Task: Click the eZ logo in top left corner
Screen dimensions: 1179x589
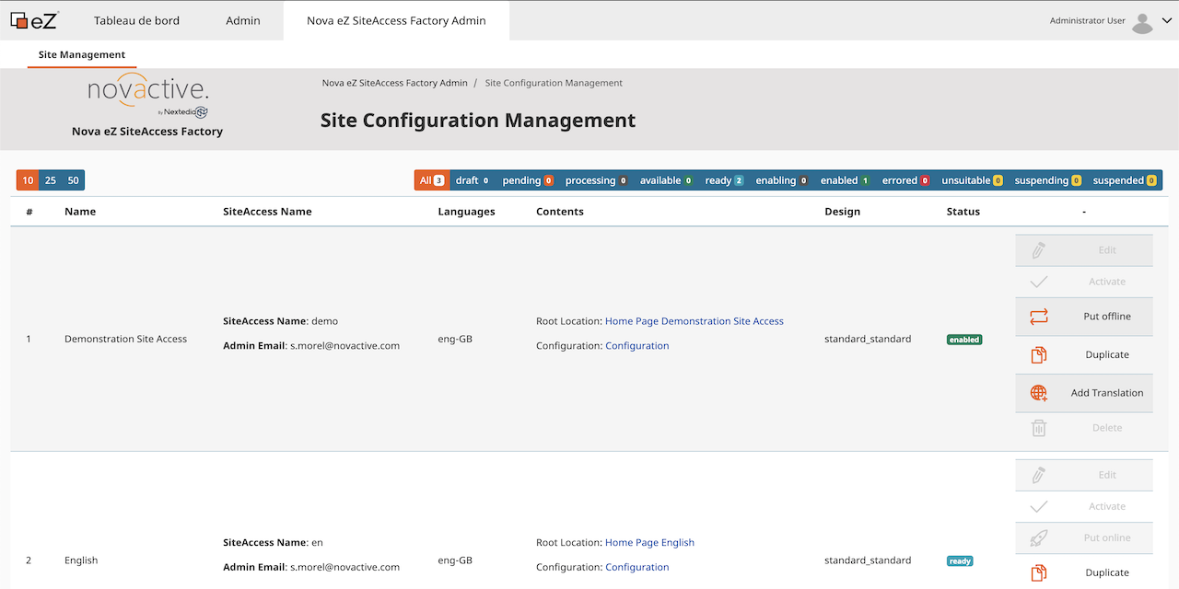Action: pyautogui.click(x=35, y=19)
